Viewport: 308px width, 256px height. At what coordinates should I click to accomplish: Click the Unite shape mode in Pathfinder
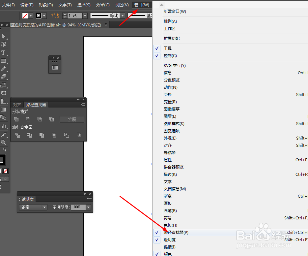point(16,119)
